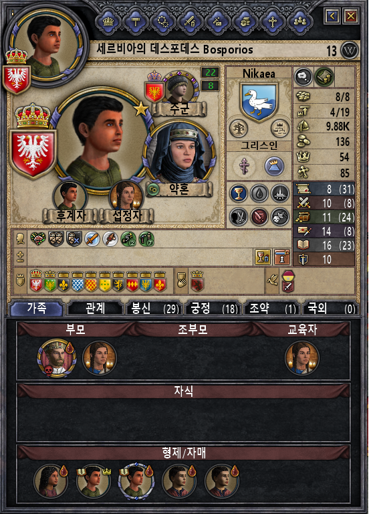
Task: Click the scissors hostile action icon
Action: pos(239,216)
